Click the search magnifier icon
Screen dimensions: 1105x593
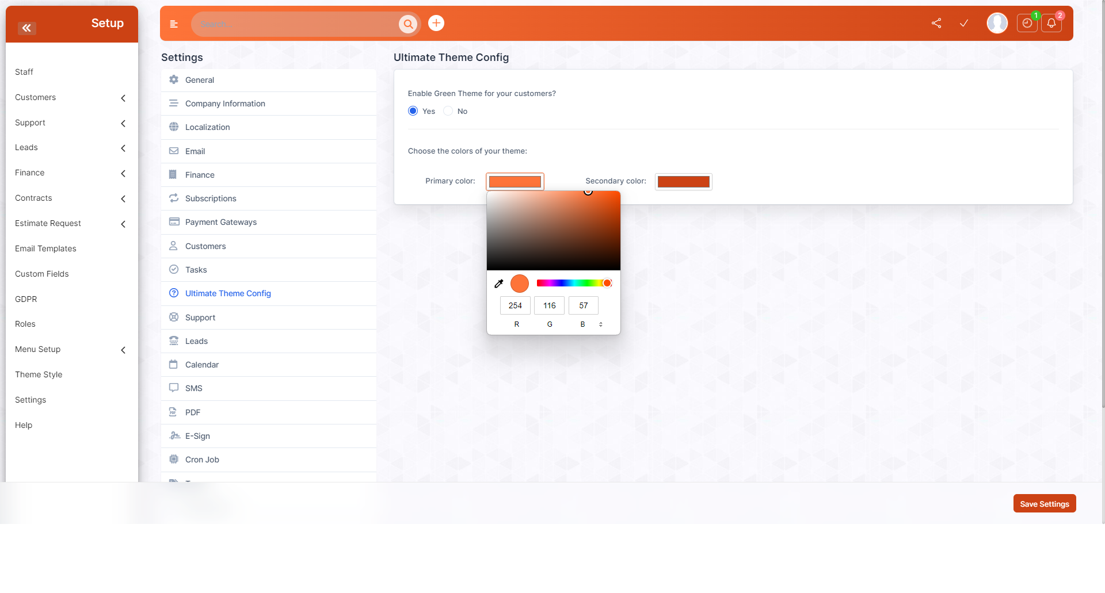tap(409, 24)
